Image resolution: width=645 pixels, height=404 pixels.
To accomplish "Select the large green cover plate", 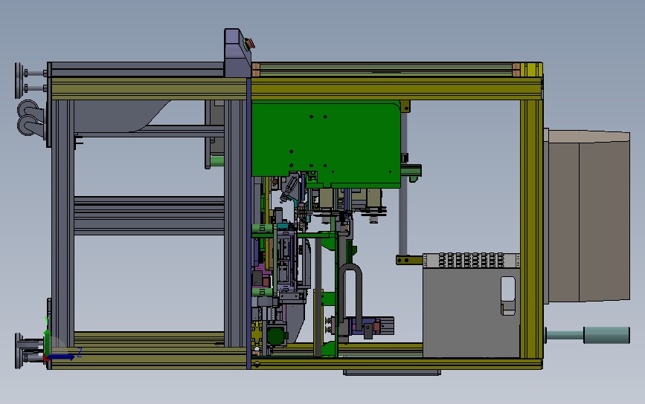I will point(326,144).
